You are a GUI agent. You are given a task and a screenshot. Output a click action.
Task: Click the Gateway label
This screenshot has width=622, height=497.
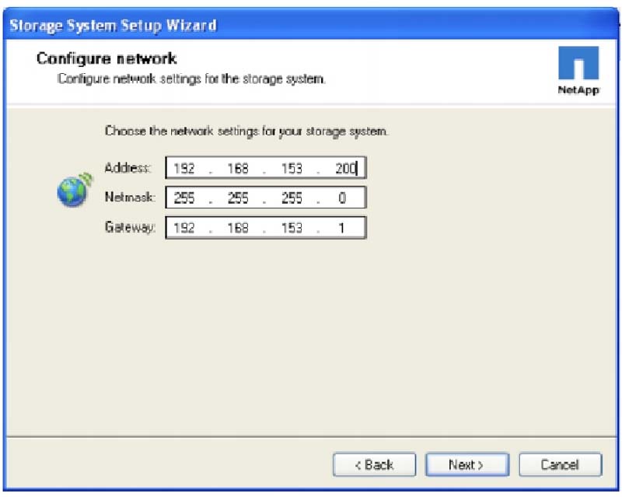click(x=130, y=227)
